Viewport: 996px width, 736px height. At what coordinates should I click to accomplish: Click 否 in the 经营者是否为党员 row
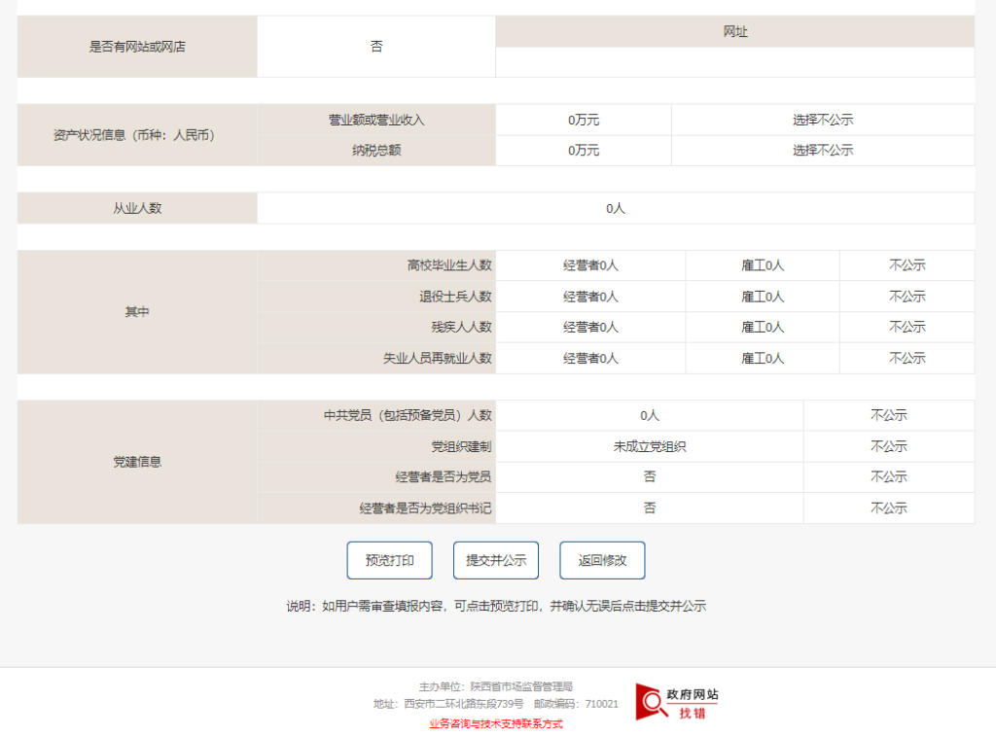(x=649, y=477)
